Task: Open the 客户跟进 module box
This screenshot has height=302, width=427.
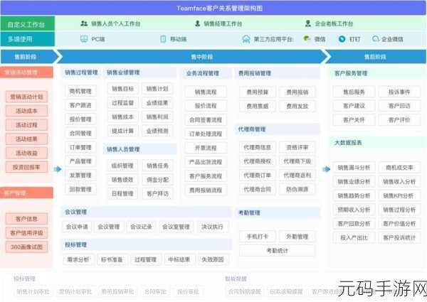Action: pos(80,105)
